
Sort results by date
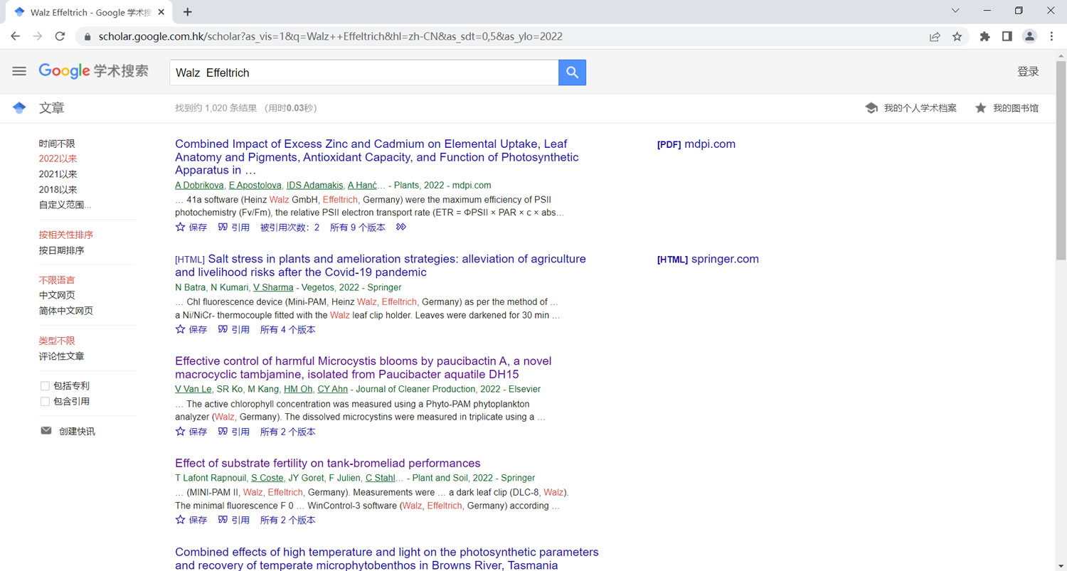coord(61,250)
